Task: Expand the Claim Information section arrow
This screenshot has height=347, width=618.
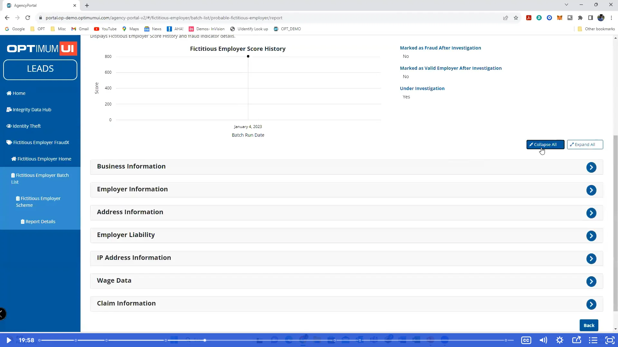Action: tap(591, 304)
